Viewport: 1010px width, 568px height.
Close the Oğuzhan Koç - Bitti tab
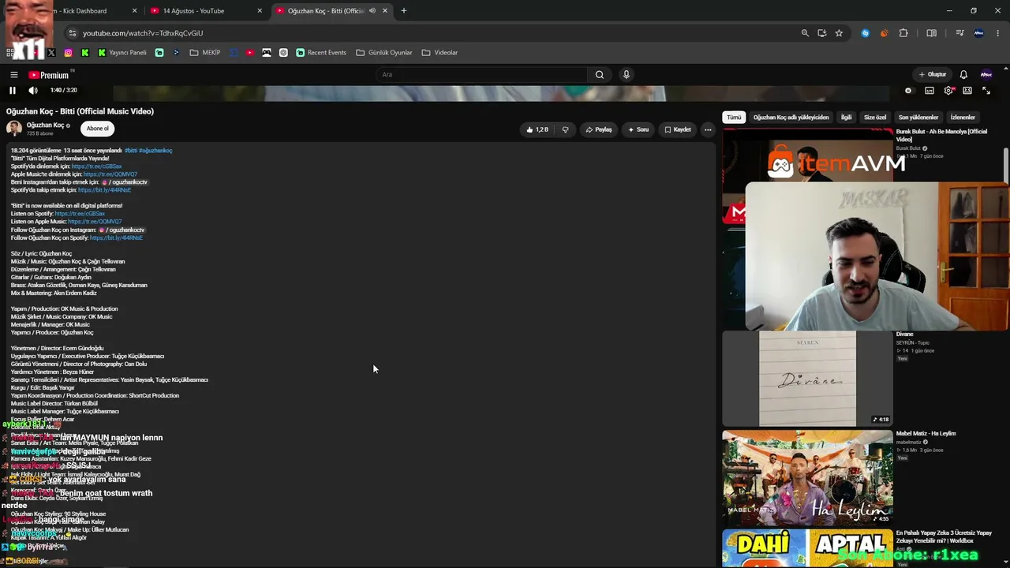(x=385, y=11)
